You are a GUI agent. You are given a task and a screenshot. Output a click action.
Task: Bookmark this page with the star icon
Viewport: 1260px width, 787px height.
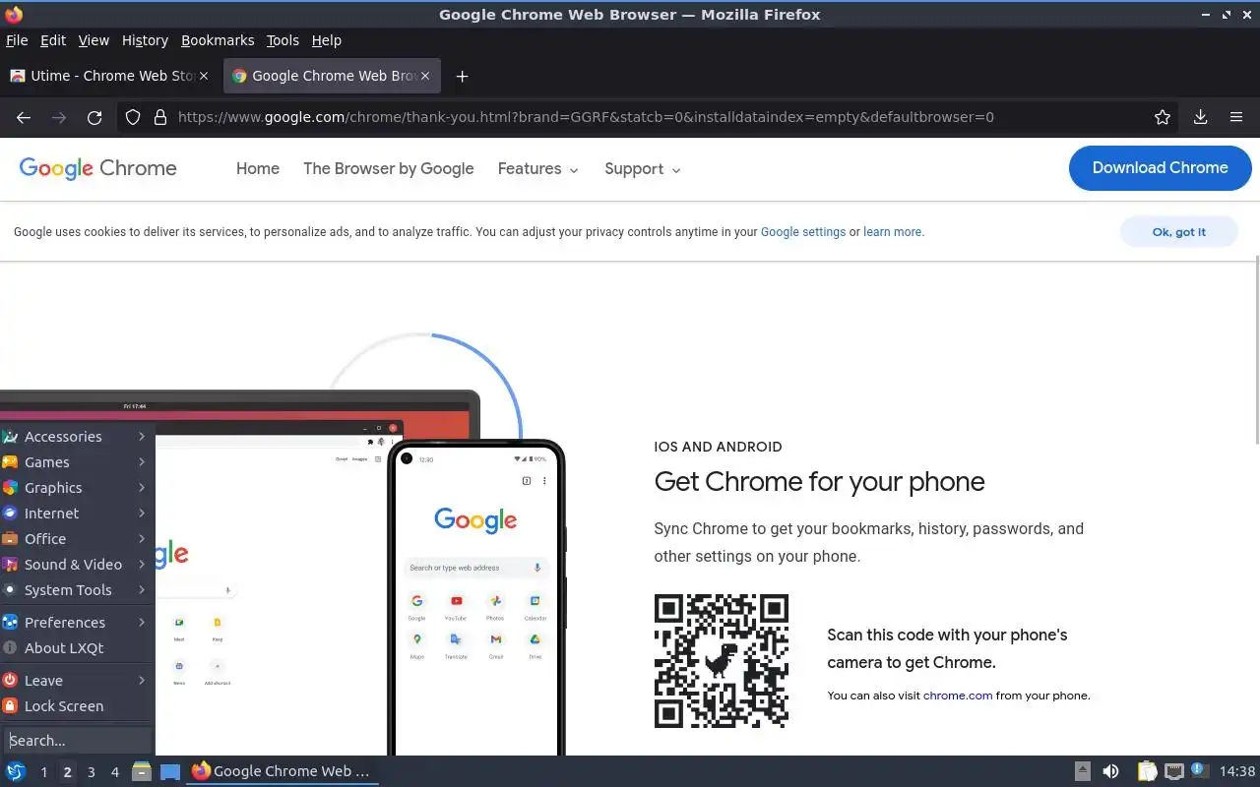click(1163, 117)
